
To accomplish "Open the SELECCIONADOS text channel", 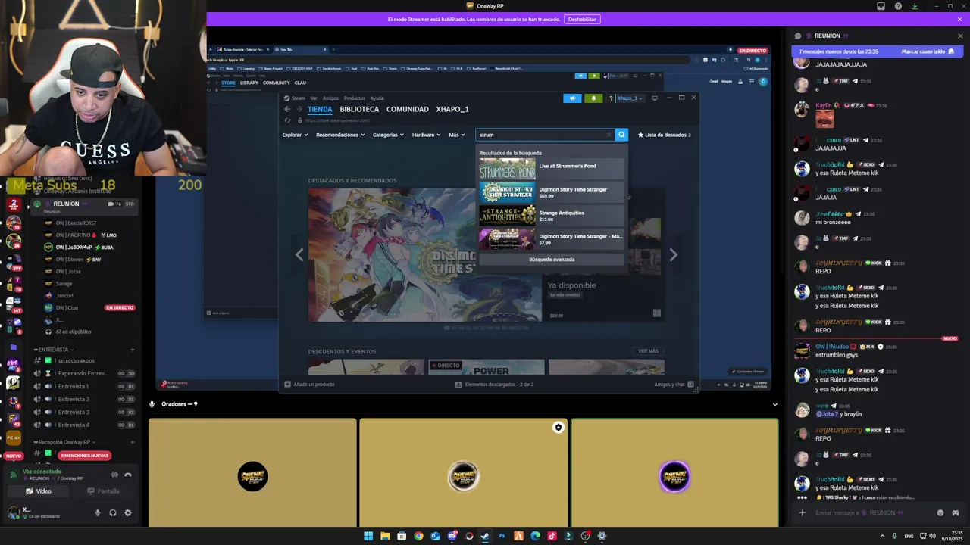I will tap(83, 360).
